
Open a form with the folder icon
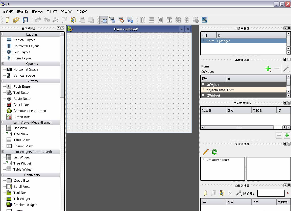coord(16,20)
